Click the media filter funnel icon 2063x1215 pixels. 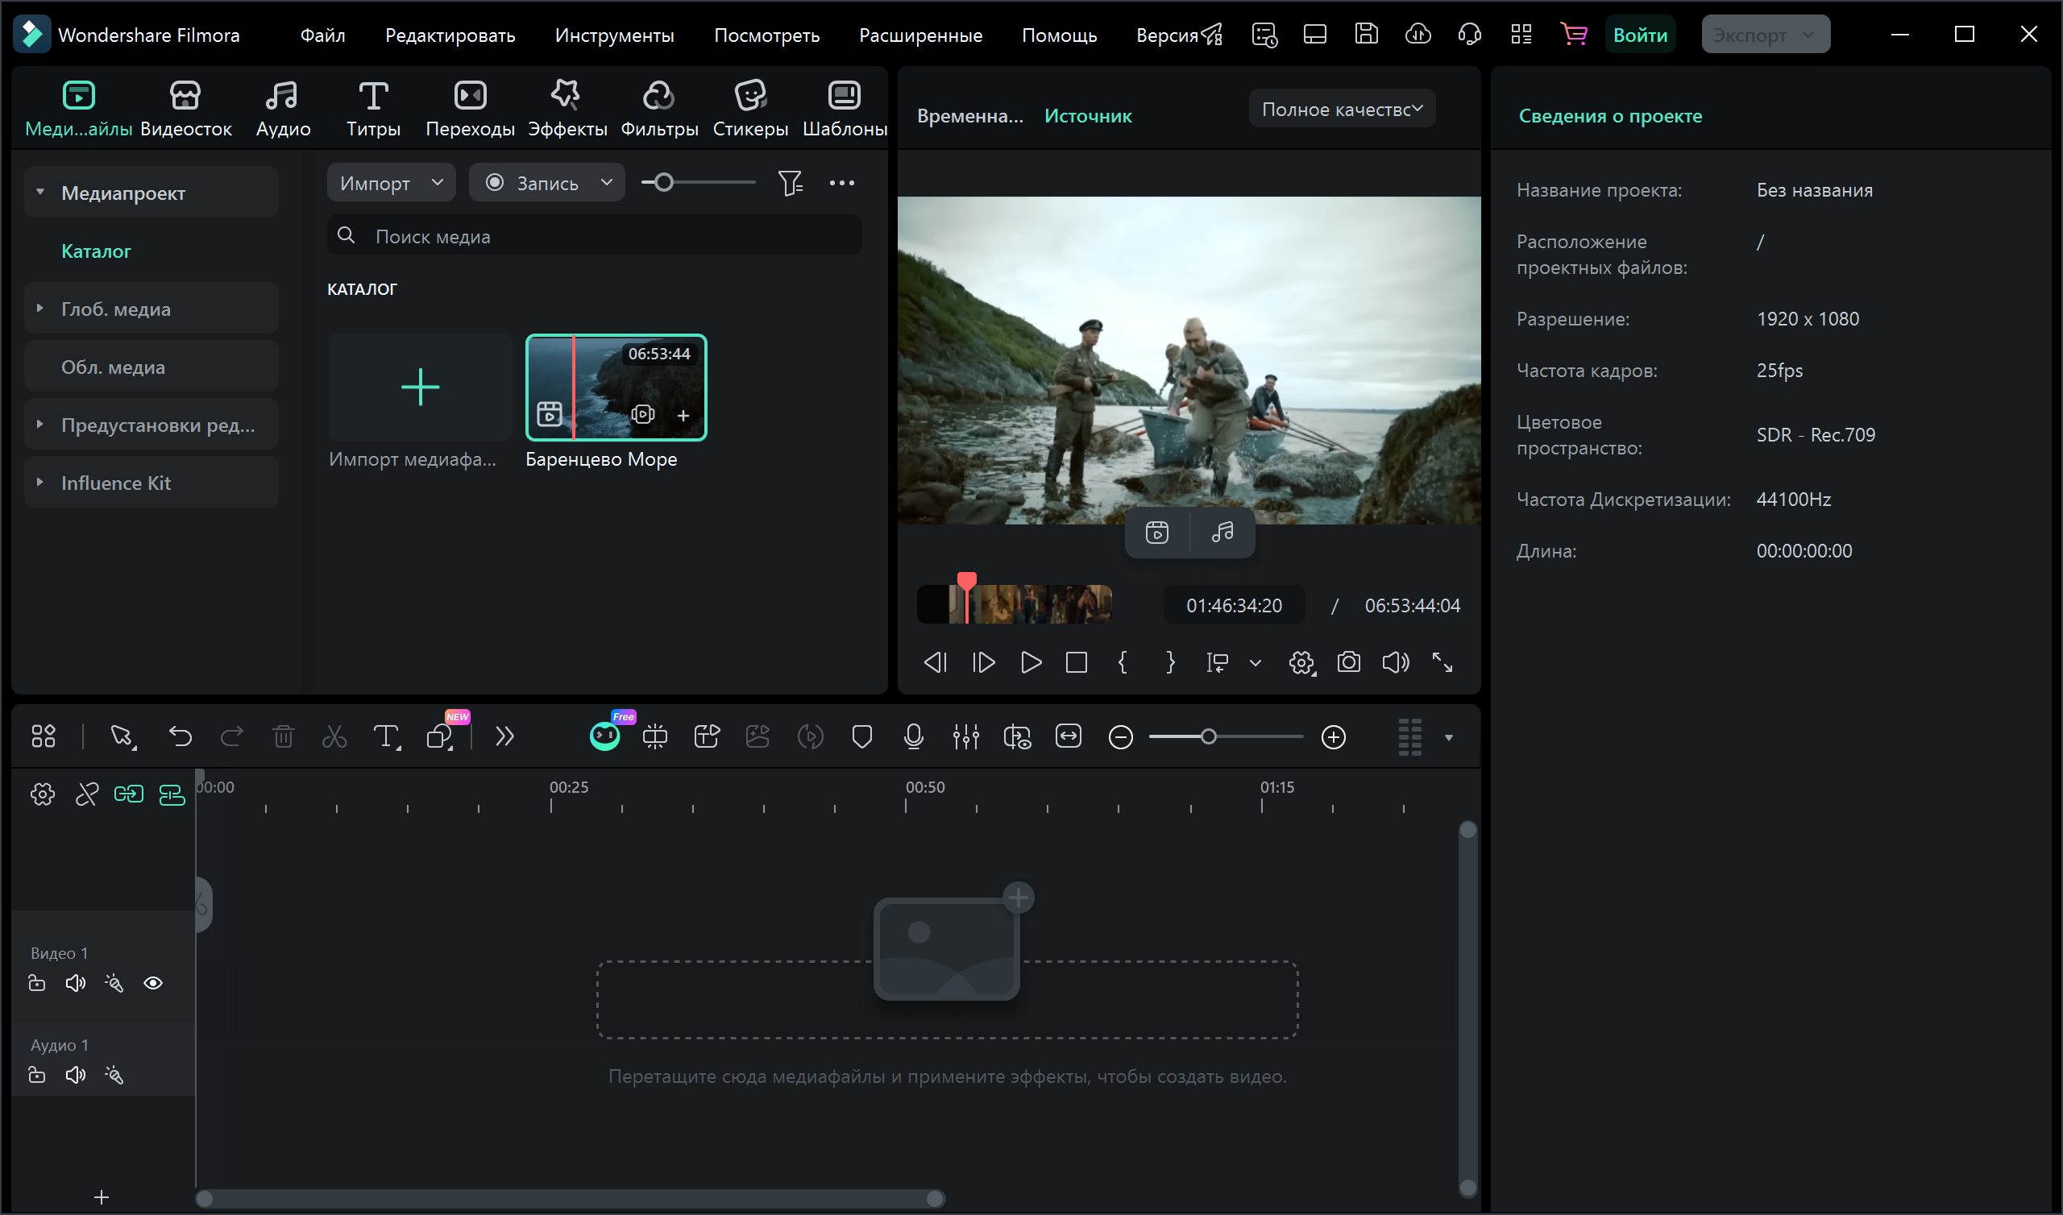tap(789, 183)
